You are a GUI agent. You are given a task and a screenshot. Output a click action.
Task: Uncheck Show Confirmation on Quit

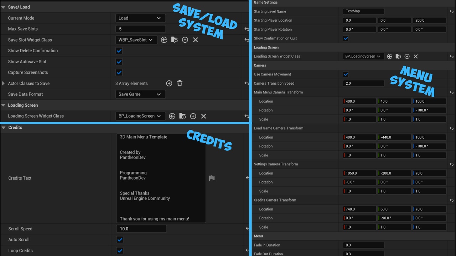pyautogui.click(x=346, y=38)
